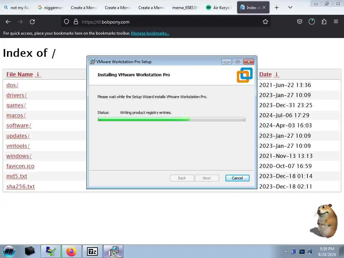Open the windows/ directory link
This screenshot has width=344, height=258.
tap(19, 156)
